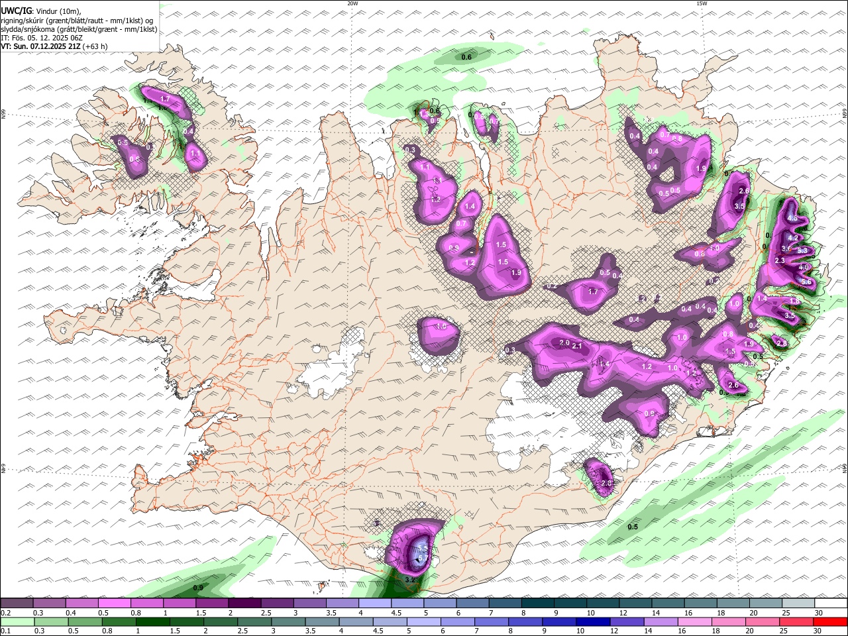Click the pale grey upper-legend swatch between 25 and 30
Viewport: 848px width, 636px height.
point(798,604)
